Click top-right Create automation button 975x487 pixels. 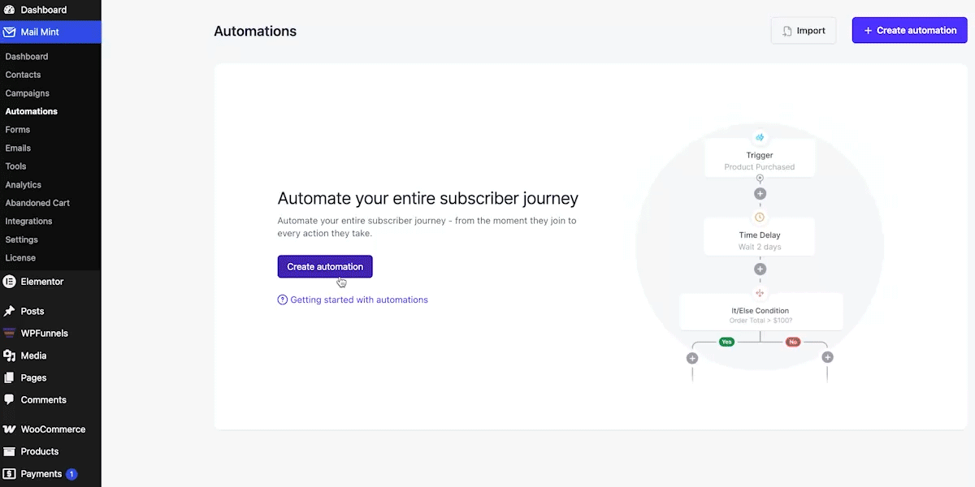[x=909, y=30]
